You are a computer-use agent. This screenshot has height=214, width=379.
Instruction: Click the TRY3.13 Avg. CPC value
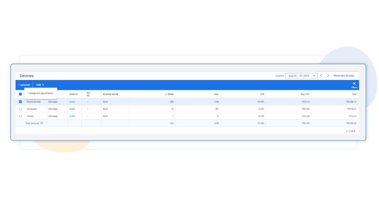click(305, 102)
